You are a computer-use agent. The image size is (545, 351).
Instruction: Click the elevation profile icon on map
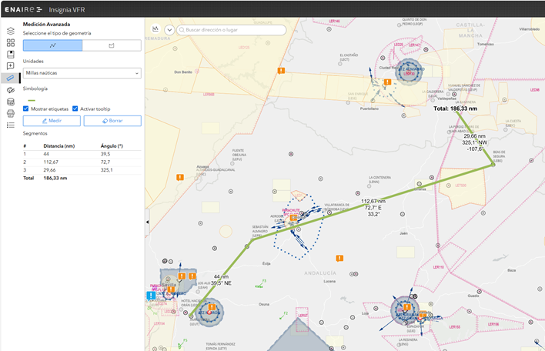tap(155, 29)
